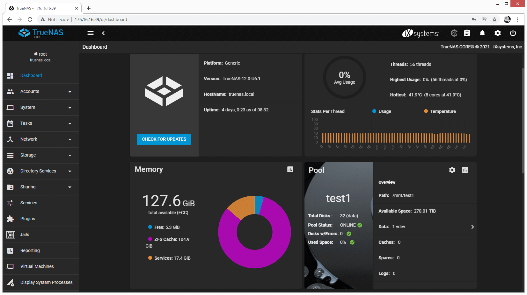527x295 pixels.
Task: Bookmark the page with star icon
Action: (494, 19)
